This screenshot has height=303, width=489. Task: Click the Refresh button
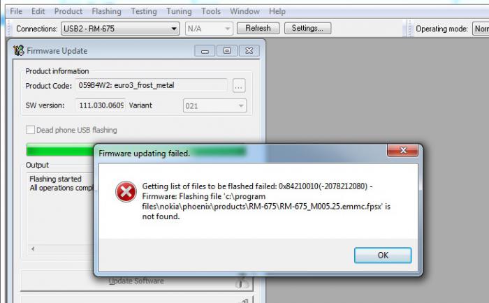coord(258,29)
